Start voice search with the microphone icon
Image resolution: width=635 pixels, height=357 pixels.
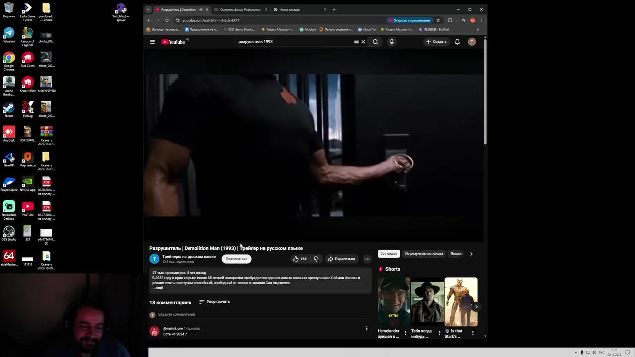click(x=392, y=42)
